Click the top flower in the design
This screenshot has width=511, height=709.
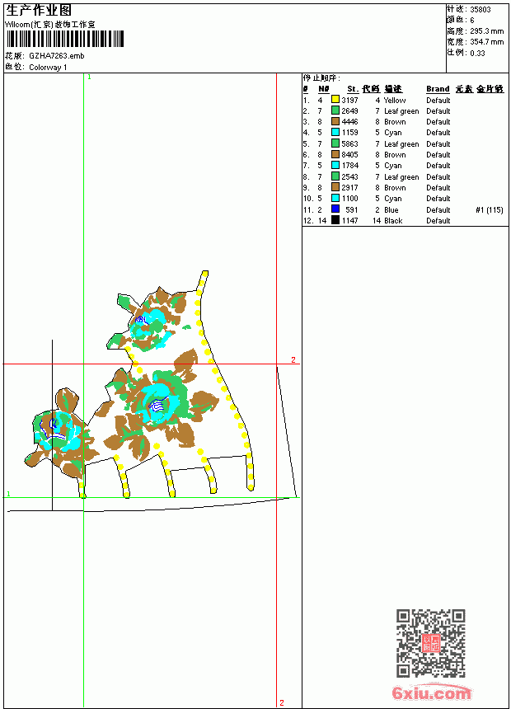pos(149,322)
